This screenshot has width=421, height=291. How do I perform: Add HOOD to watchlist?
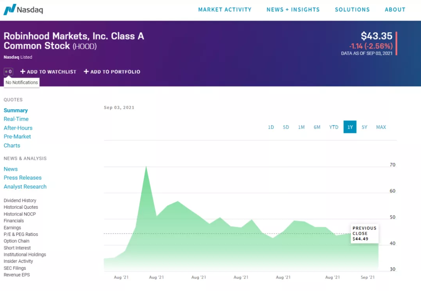coord(48,72)
